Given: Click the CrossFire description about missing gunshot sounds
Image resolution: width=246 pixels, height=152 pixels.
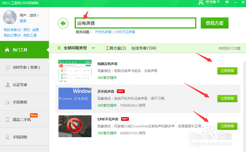Looking at the screenshot, I should [x=150, y=126].
